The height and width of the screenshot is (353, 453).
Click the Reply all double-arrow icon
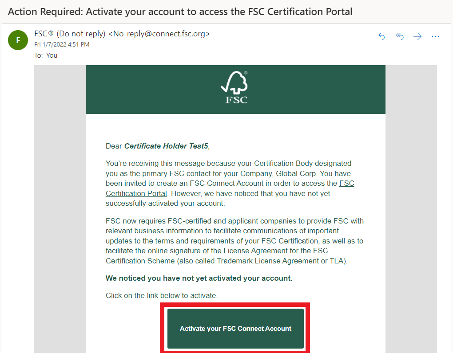400,36
